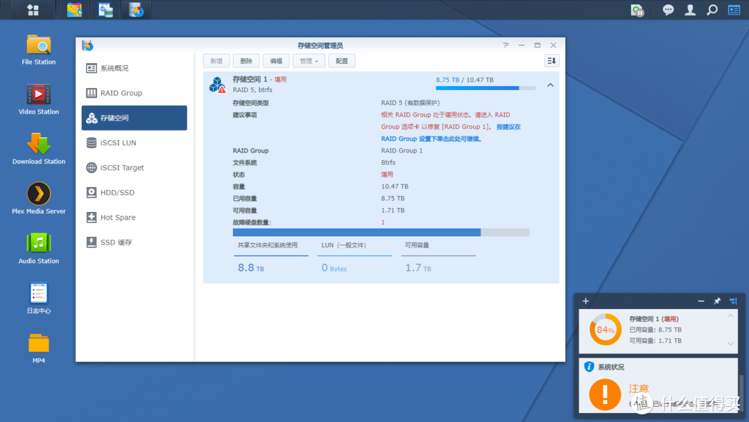
Task: Open the user options icon
Action: 690,10
